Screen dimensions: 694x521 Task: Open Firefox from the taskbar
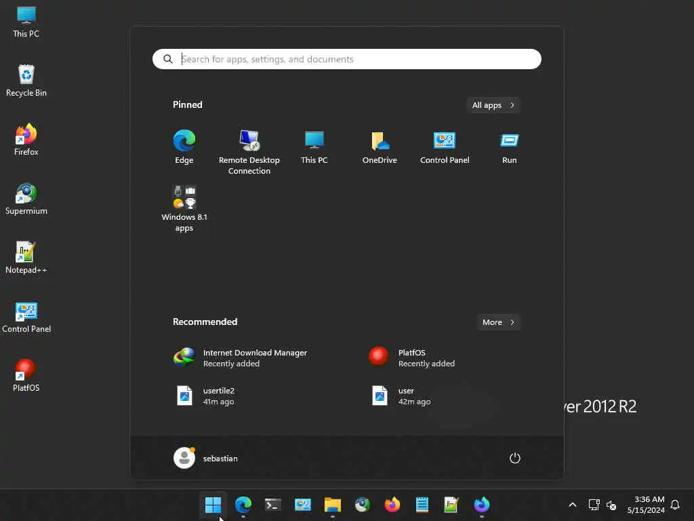[392, 505]
